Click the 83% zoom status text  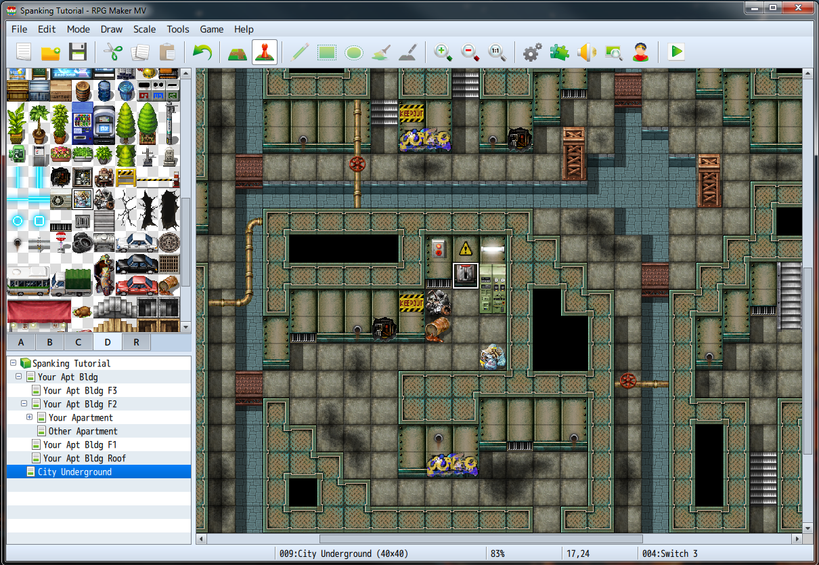[497, 553]
